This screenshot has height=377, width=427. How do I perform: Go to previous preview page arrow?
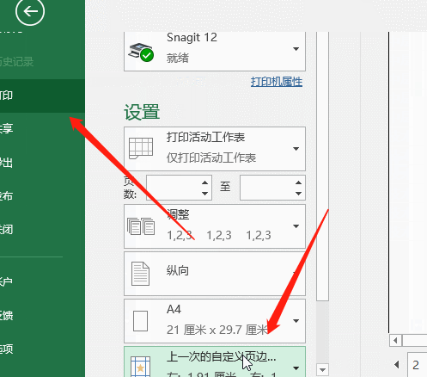[x=397, y=365]
